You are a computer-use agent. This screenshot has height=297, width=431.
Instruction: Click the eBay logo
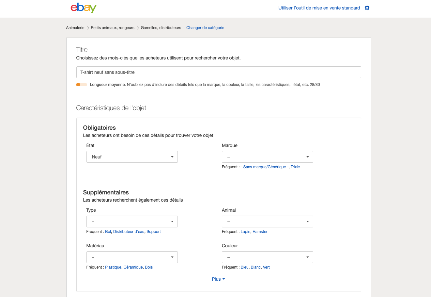pos(84,8)
